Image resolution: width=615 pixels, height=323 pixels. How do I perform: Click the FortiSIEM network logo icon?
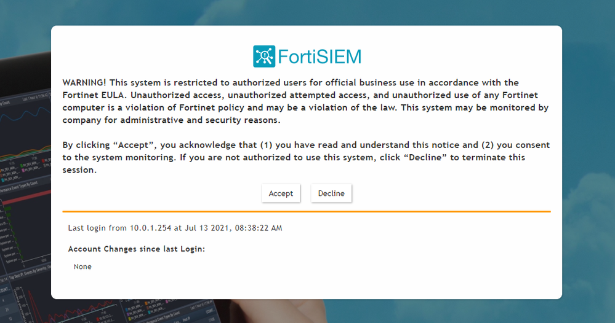coord(263,56)
